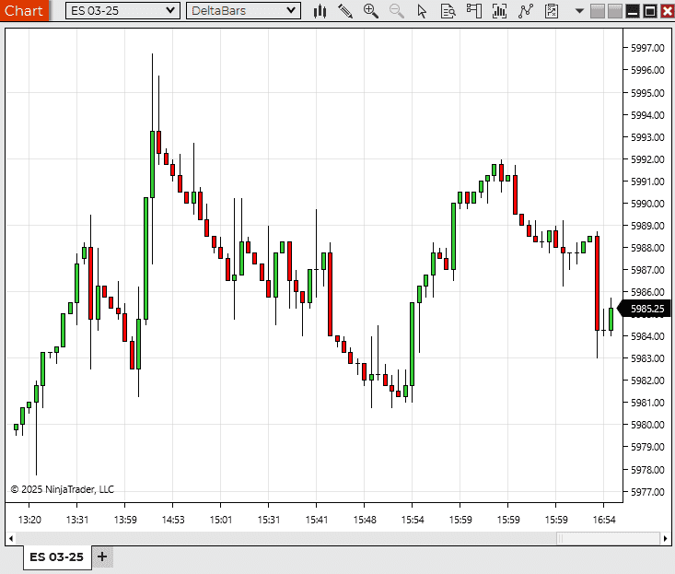Click the first gray window link button
The image size is (675, 574).
click(x=597, y=11)
